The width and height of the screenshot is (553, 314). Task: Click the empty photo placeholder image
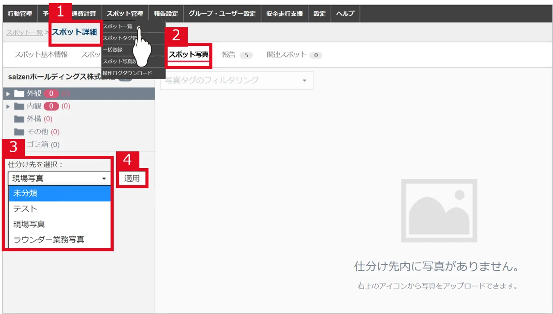coord(439,211)
